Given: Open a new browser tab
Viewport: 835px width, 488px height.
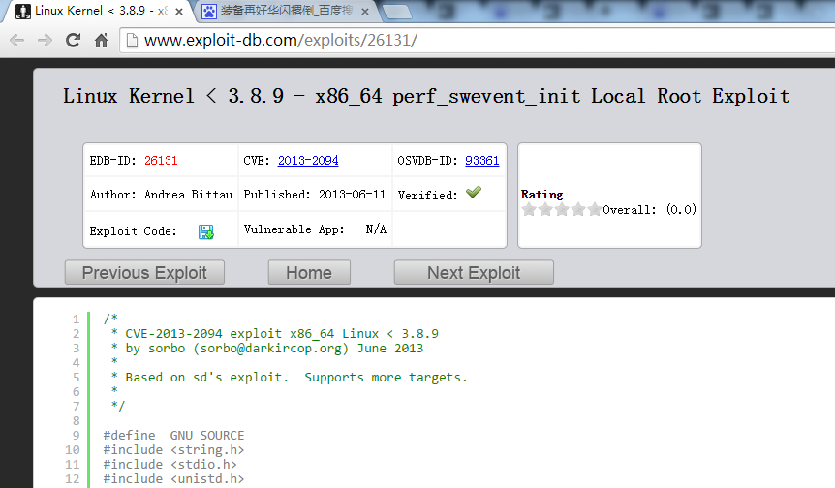Looking at the screenshot, I should pyautogui.click(x=397, y=12).
